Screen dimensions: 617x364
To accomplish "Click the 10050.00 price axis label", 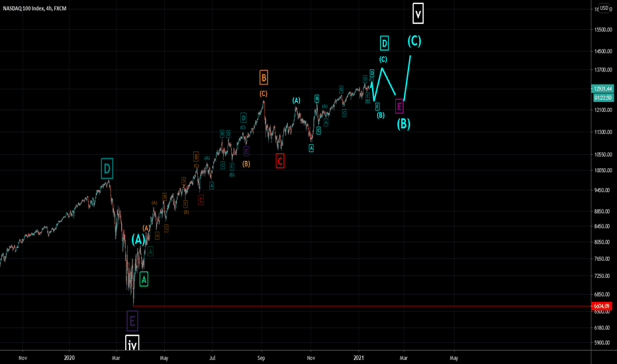I will [x=604, y=170].
